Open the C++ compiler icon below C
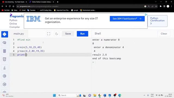 [5, 84]
